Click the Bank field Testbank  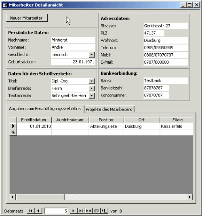(166, 81)
